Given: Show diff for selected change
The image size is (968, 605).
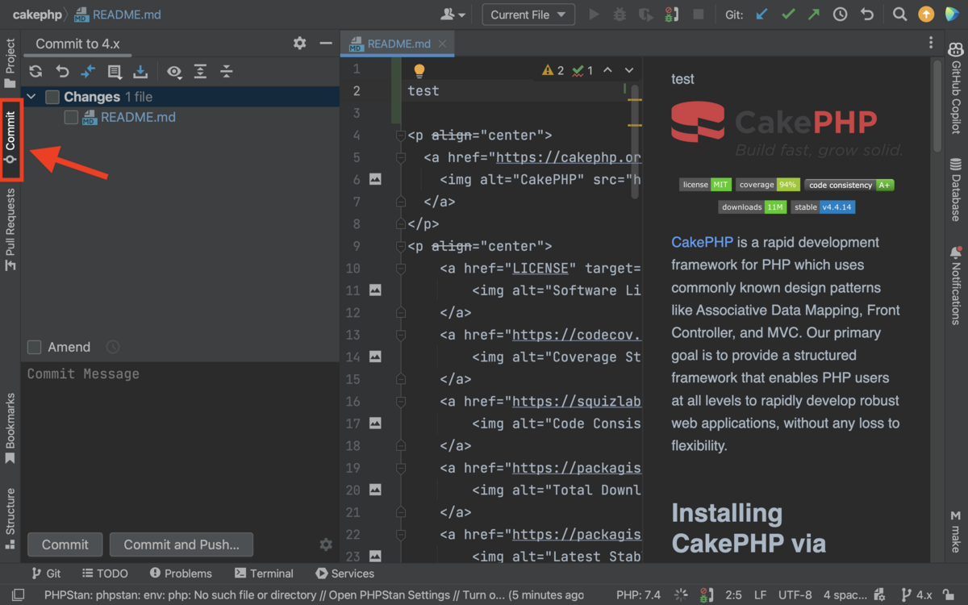Looking at the screenshot, I should tap(88, 72).
